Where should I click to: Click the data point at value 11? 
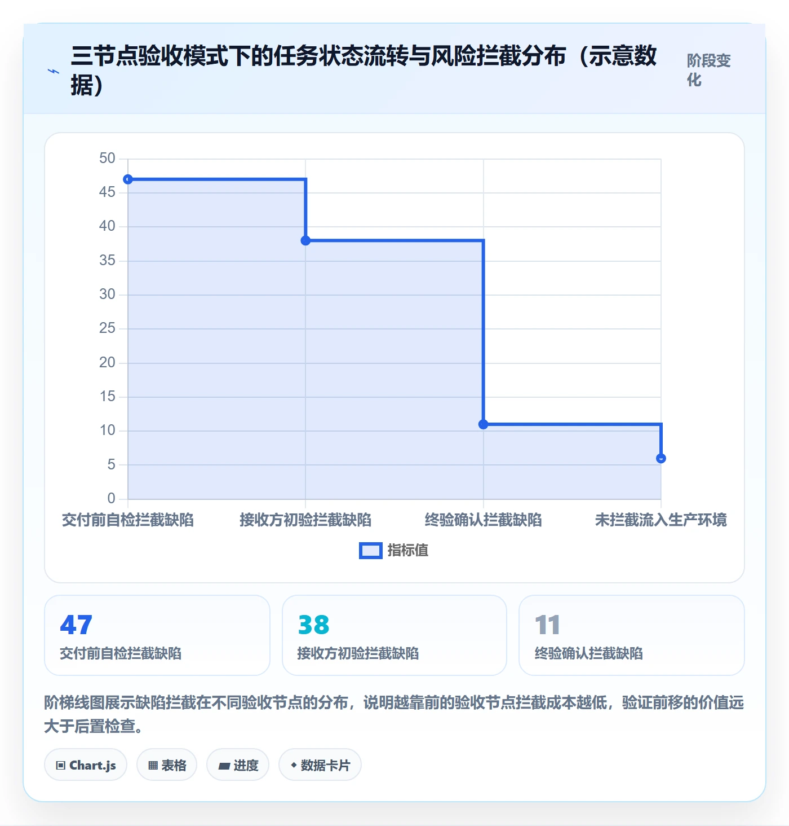click(484, 424)
